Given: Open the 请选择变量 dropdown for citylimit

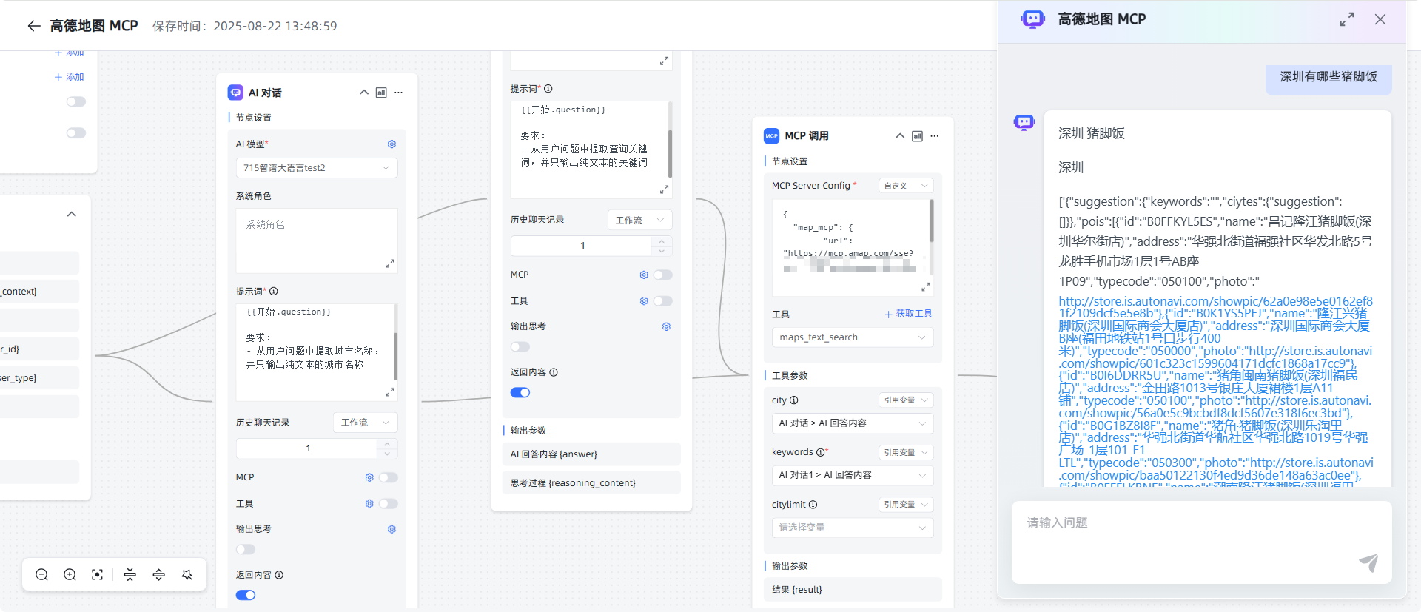Looking at the screenshot, I should [853, 528].
